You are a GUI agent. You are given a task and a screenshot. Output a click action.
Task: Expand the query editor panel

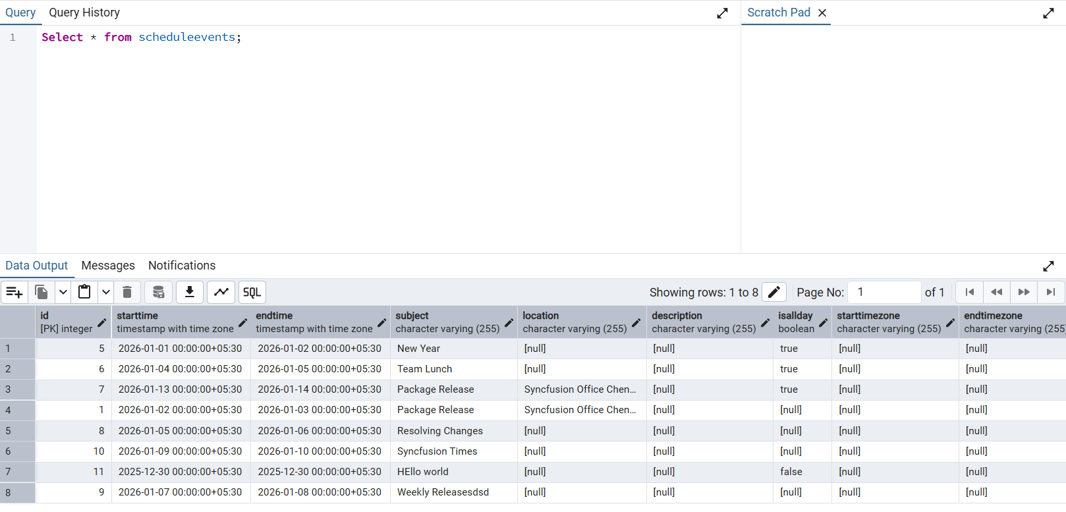pyautogui.click(x=723, y=13)
